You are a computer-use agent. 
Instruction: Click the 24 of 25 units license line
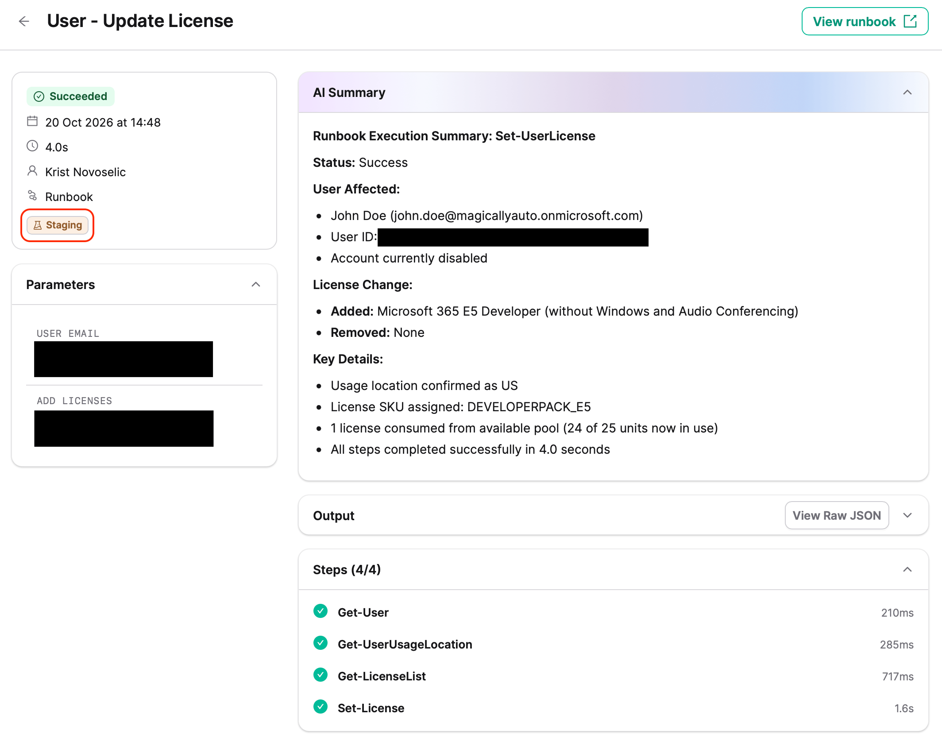coord(524,428)
